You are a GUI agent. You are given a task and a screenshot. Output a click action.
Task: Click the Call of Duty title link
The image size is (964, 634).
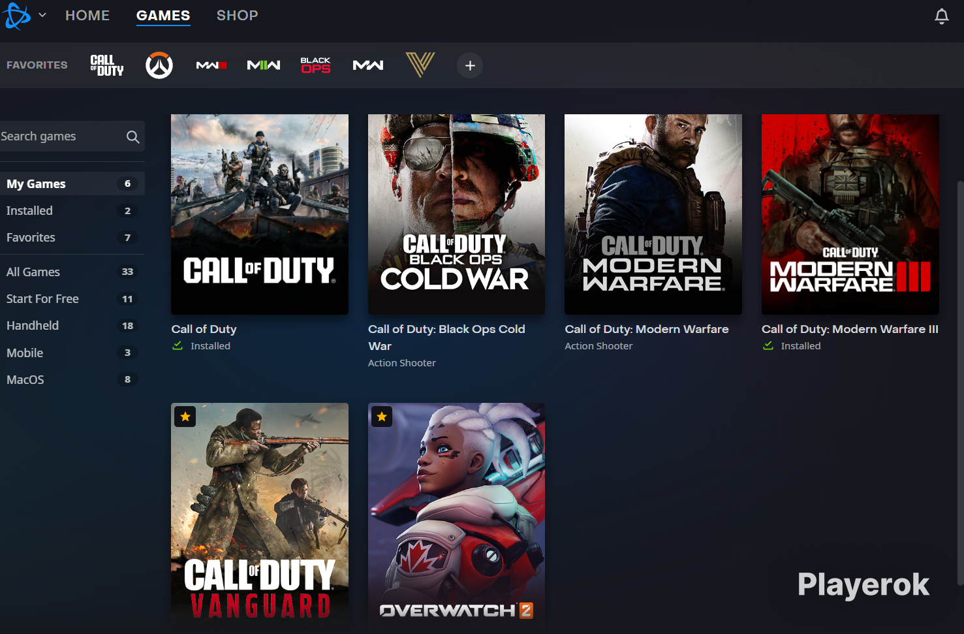204,329
